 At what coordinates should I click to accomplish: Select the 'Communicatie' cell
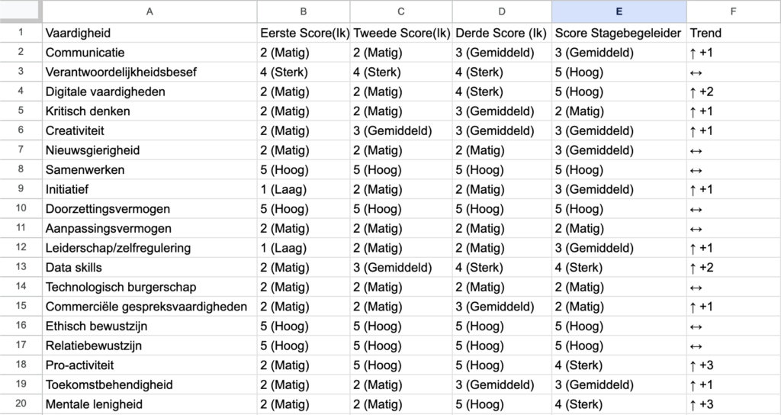click(149, 53)
